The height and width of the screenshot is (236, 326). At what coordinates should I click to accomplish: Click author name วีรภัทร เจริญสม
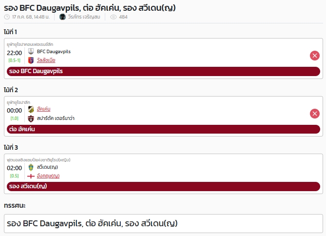(x=84, y=17)
